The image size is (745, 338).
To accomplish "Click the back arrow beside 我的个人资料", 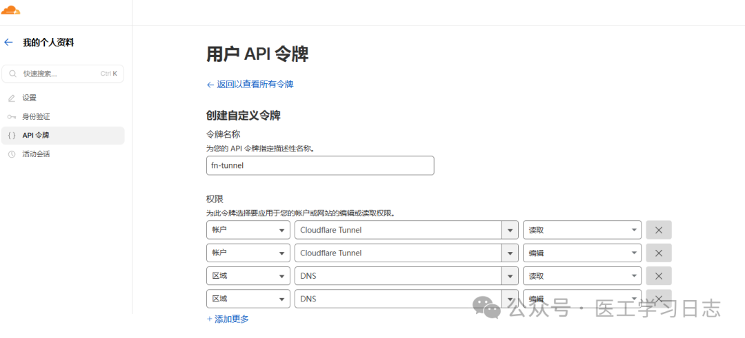I will [x=8, y=42].
